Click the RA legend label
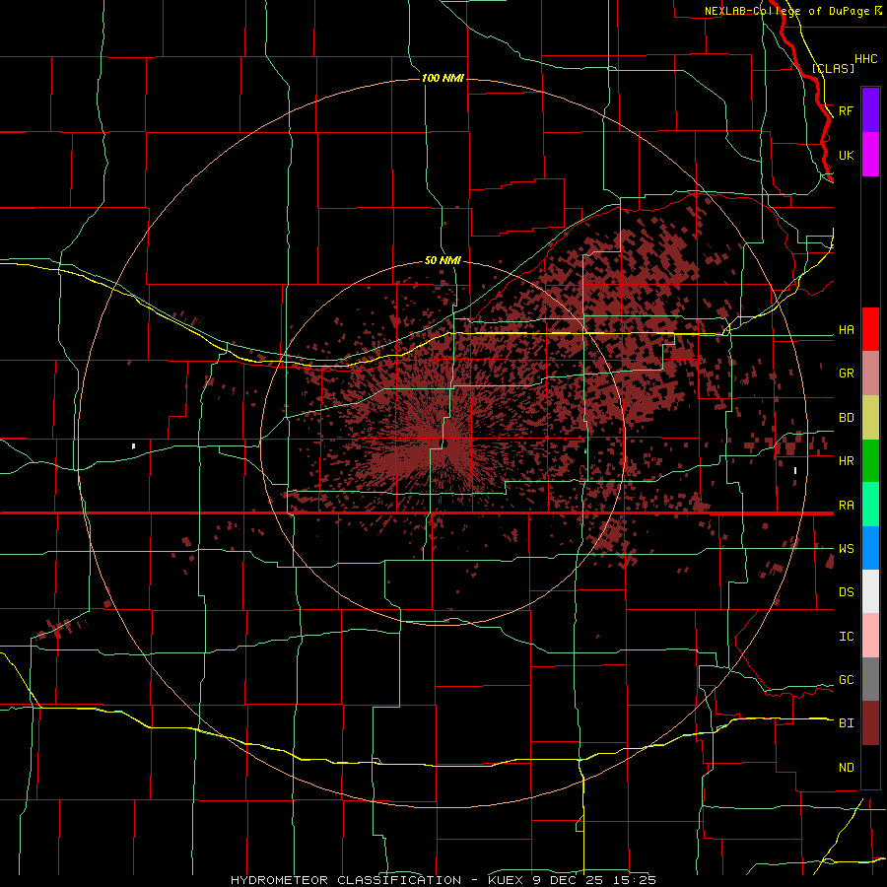Screen dimensions: 887x887 click(846, 506)
